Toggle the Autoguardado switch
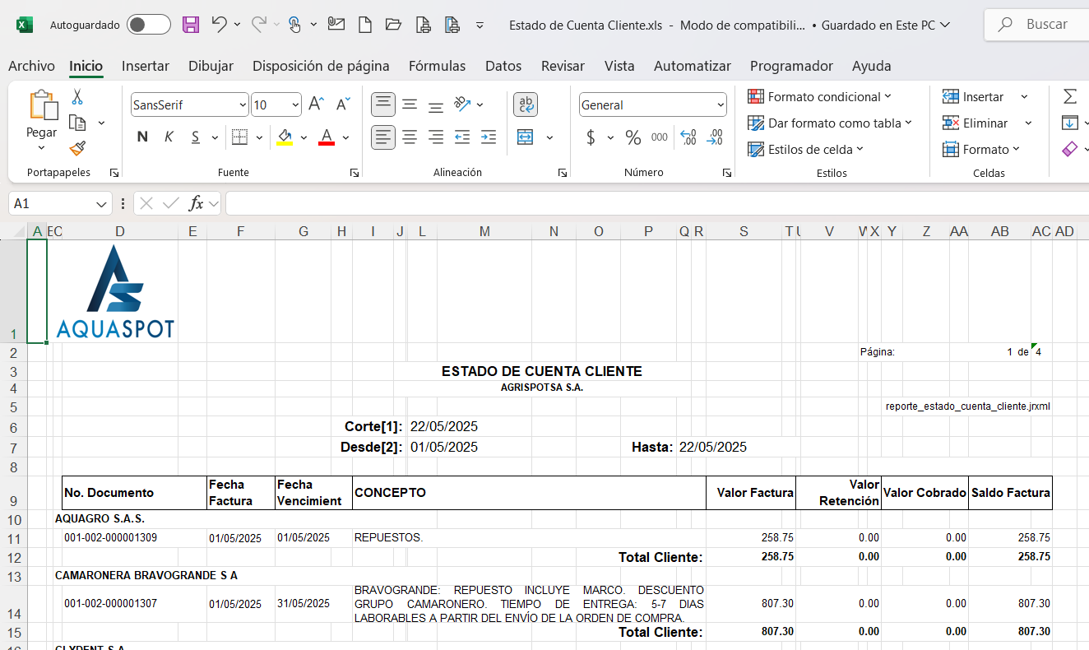Viewport: 1089px width, 650px height. (149, 25)
